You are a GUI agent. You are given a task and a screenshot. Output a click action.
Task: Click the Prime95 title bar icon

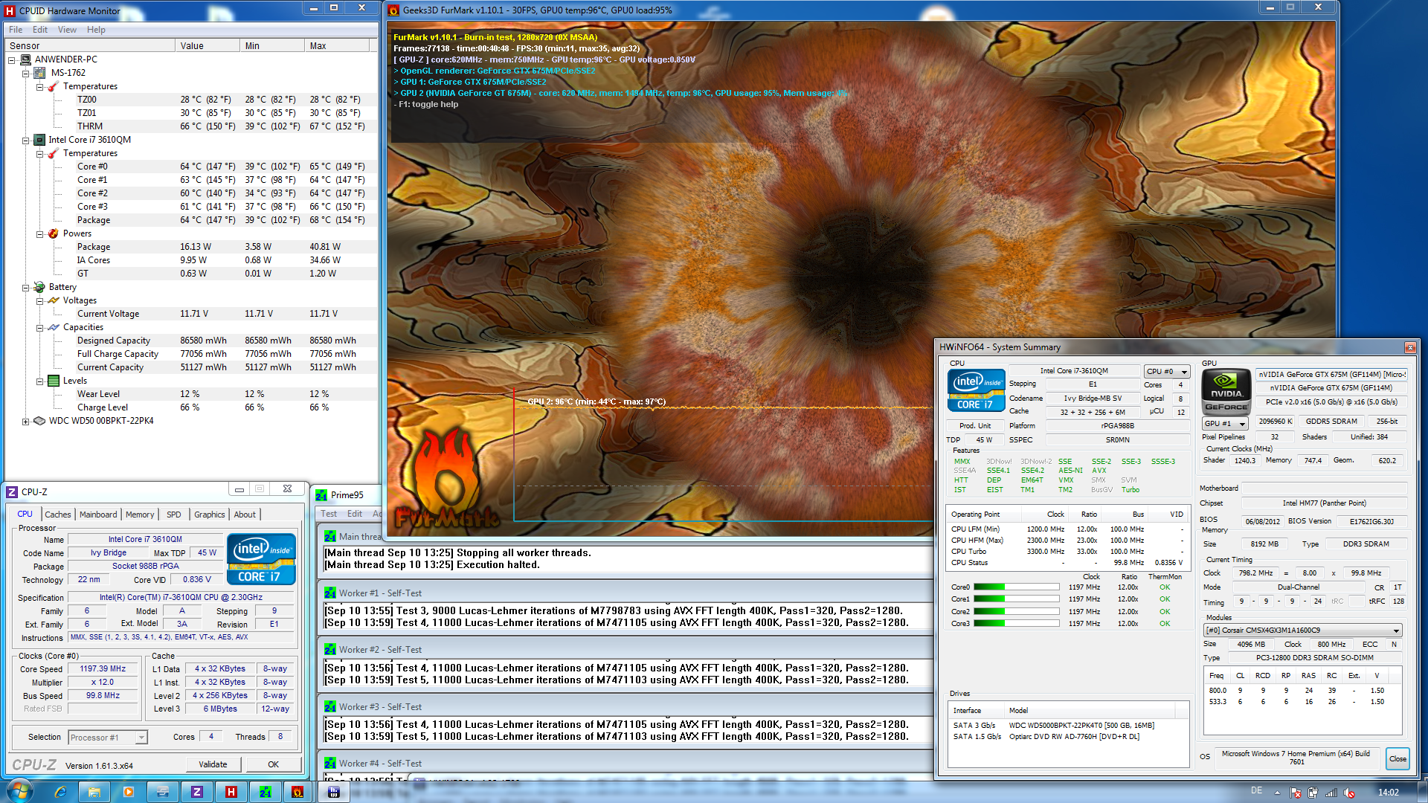pyautogui.click(x=321, y=495)
